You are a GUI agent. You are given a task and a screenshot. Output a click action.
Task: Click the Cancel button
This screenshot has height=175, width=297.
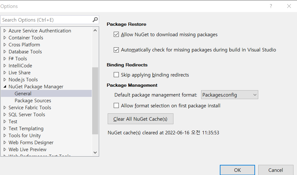tap(276, 170)
